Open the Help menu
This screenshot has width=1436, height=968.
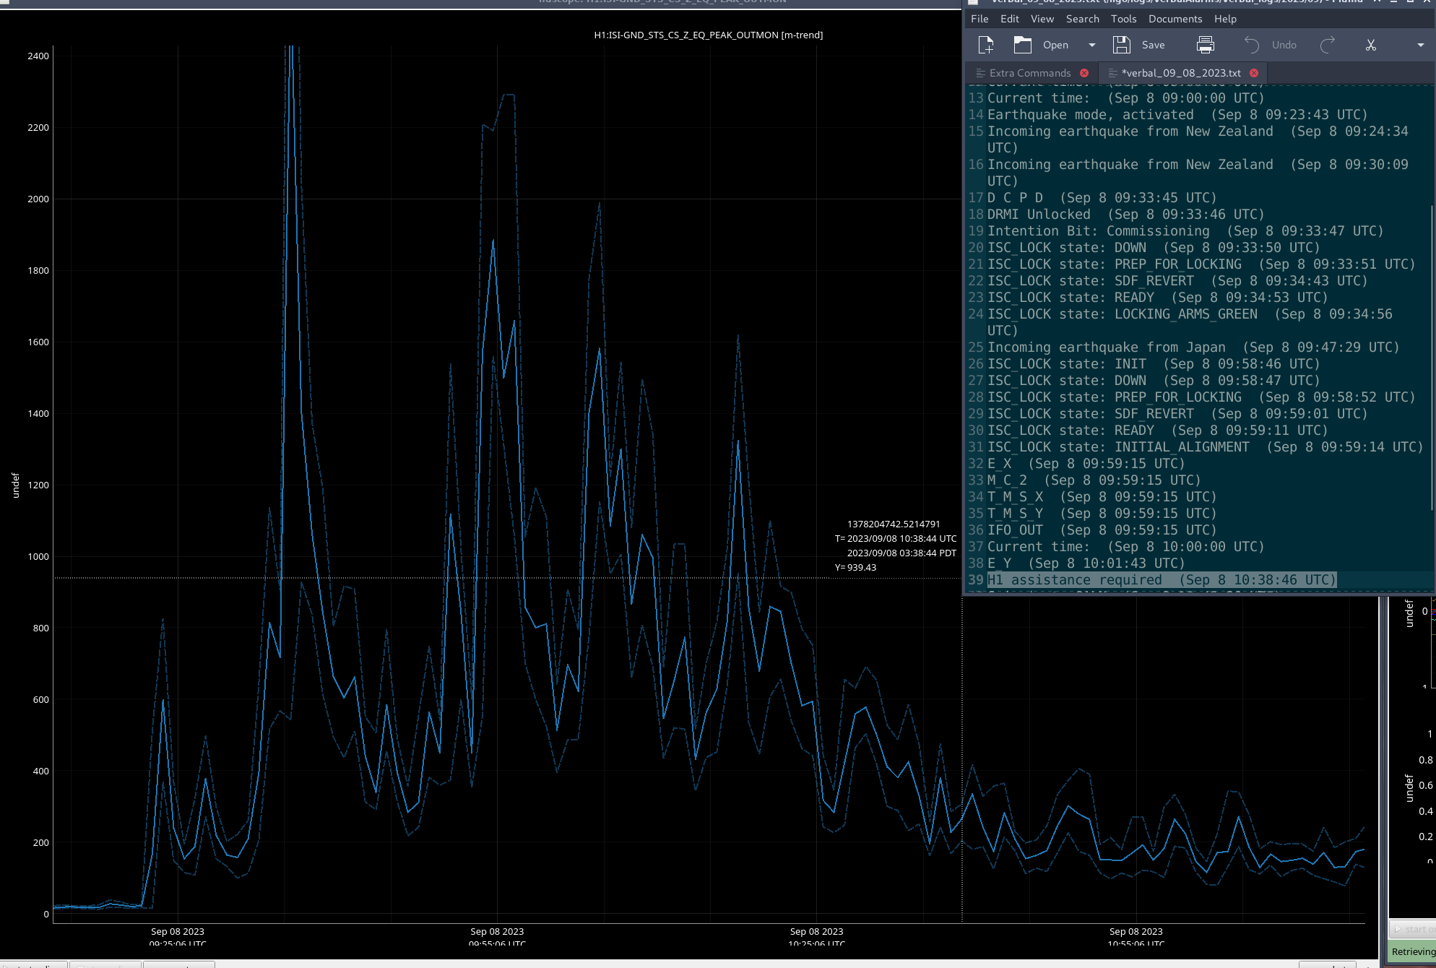click(x=1225, y=19)
